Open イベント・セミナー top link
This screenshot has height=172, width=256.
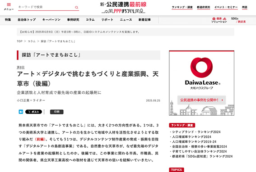click(226, 7)
